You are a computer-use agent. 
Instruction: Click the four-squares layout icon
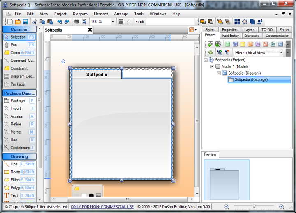tap(237, 22)
